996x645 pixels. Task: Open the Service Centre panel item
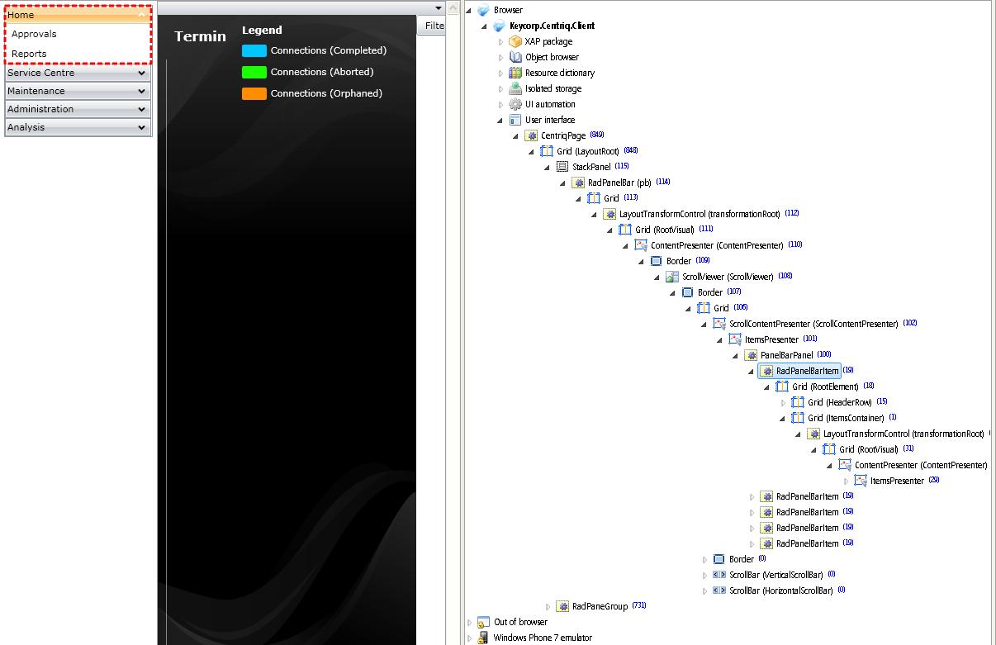click(78, 73)
